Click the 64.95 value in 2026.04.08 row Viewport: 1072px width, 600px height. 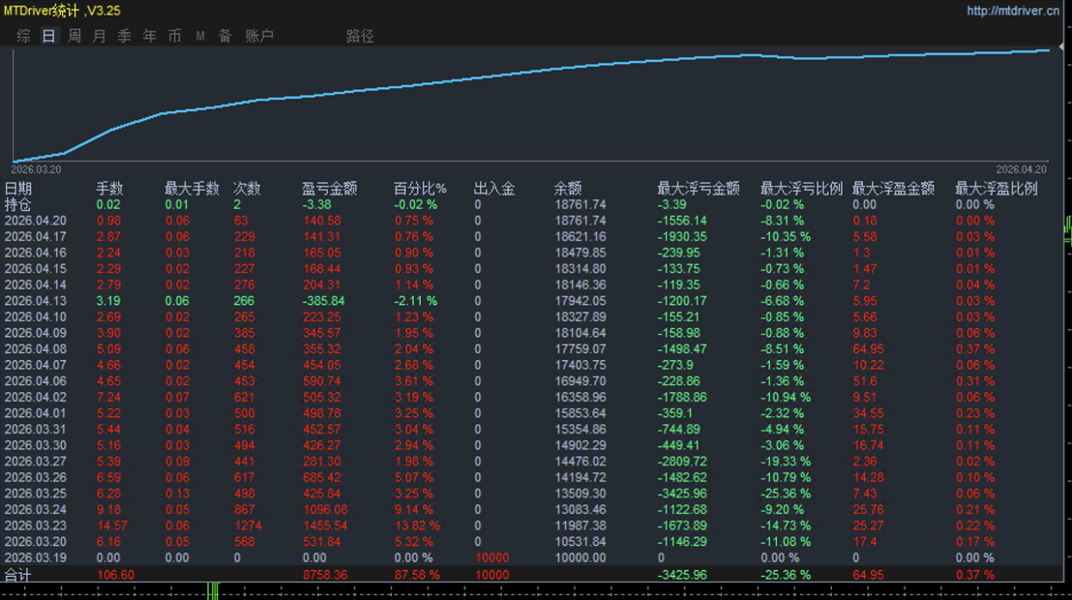click(x=868, y=349)
